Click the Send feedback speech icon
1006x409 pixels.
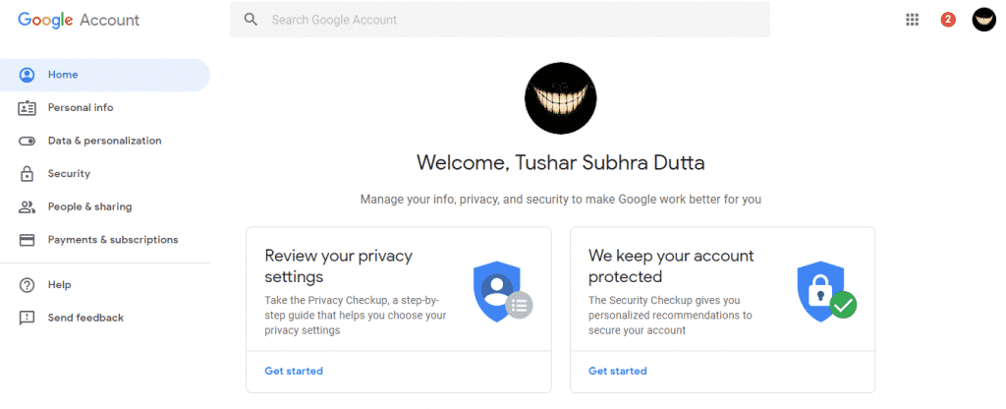[28, 318]
